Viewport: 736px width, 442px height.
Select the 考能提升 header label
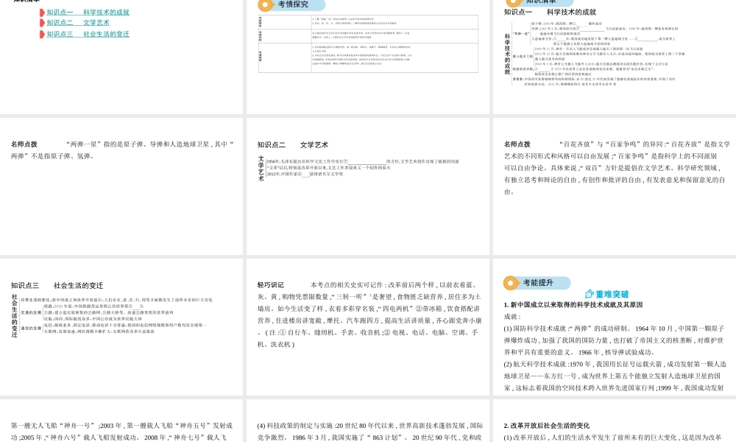pos(539,282)
